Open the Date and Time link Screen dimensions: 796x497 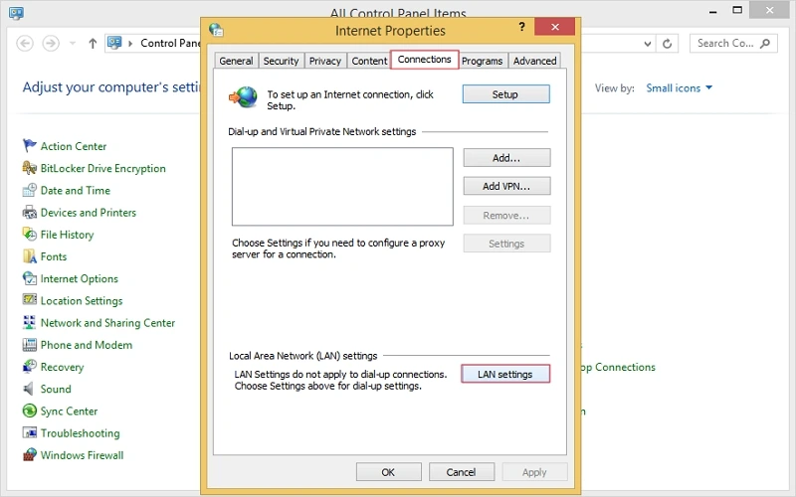(x=76, y=190)
